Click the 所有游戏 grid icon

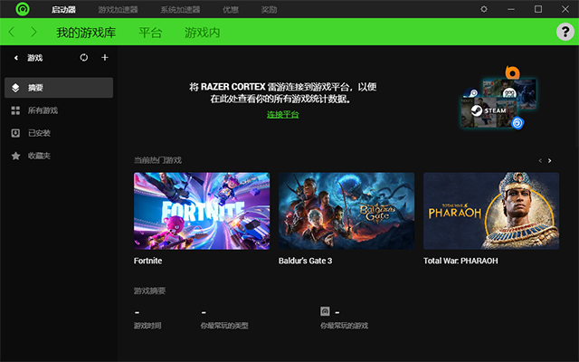point(15,110)
